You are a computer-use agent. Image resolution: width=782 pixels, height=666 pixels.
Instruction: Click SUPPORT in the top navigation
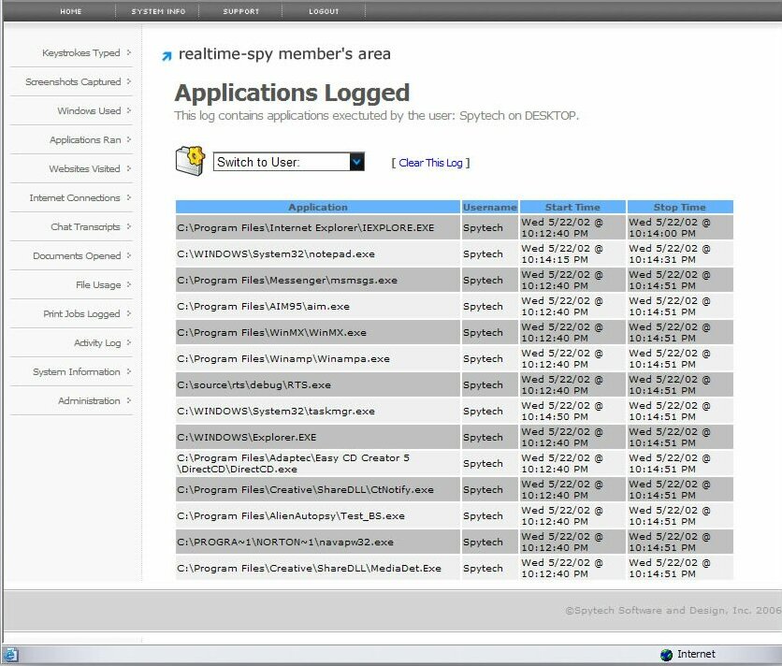point(241,11)
